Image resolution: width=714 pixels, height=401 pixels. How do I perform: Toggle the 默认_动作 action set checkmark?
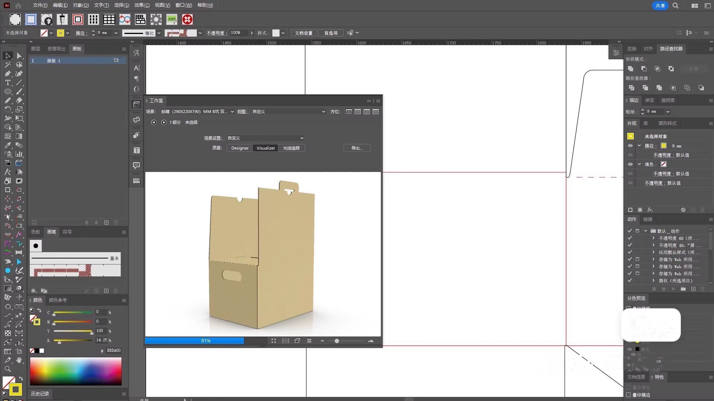click(630, 231)
